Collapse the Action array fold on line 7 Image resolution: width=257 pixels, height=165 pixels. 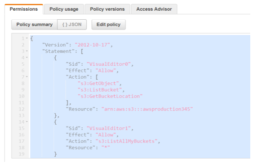27,77
